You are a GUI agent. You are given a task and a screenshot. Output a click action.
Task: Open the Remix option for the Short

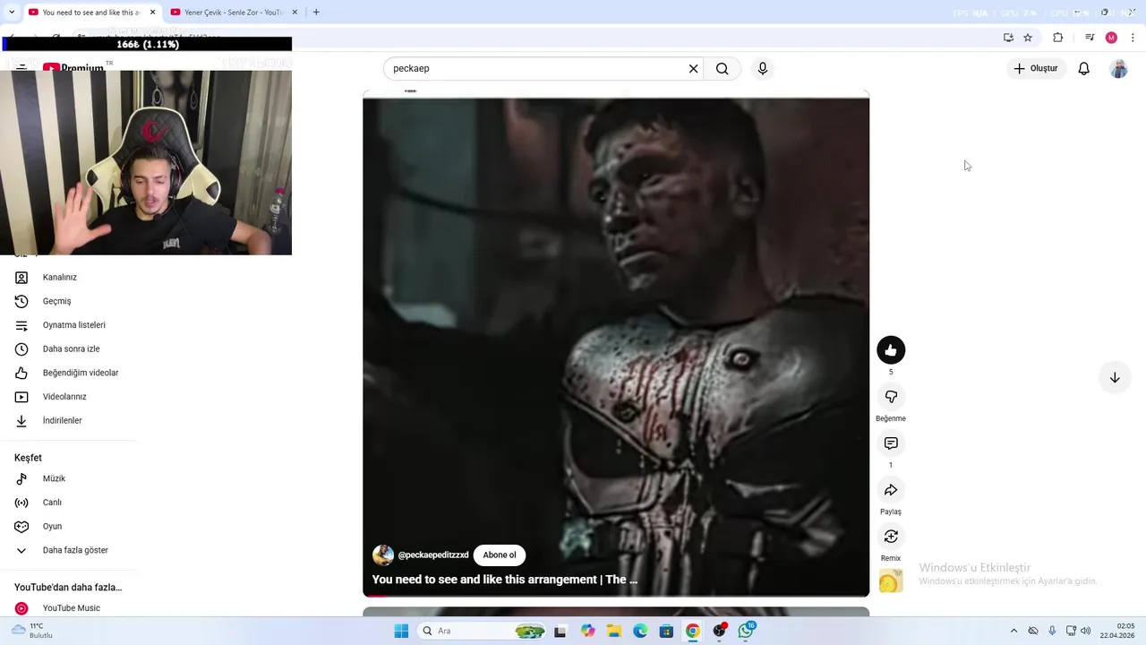(891, 537)
